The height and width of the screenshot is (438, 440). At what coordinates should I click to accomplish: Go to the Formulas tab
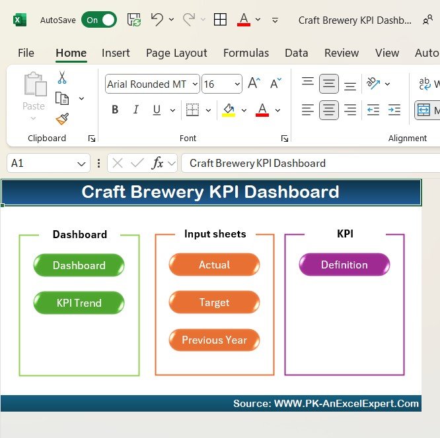click(246, 53)
